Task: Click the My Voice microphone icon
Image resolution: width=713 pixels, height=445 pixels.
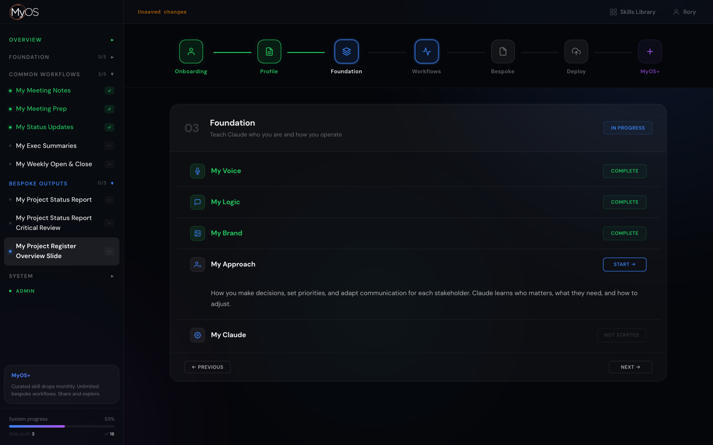Action: point(197,171)
